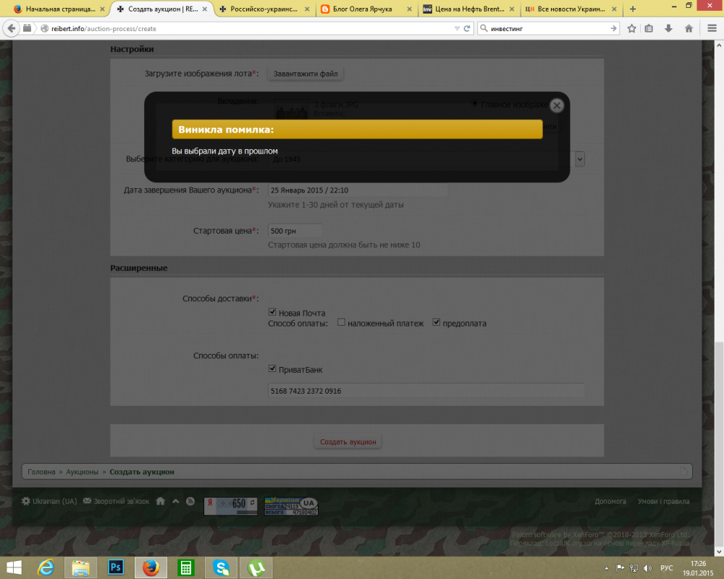Toggle the Новая Почта checkbox

[272, 312]
